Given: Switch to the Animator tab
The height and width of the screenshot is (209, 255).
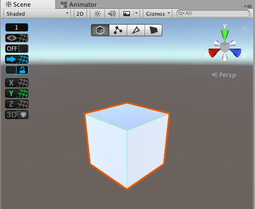Looking at the screenshot, I should tap(79, 4).
